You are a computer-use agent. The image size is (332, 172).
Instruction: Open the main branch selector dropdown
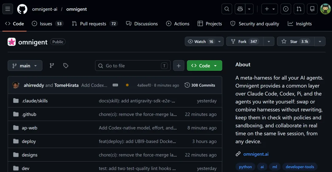coord(25,66)
